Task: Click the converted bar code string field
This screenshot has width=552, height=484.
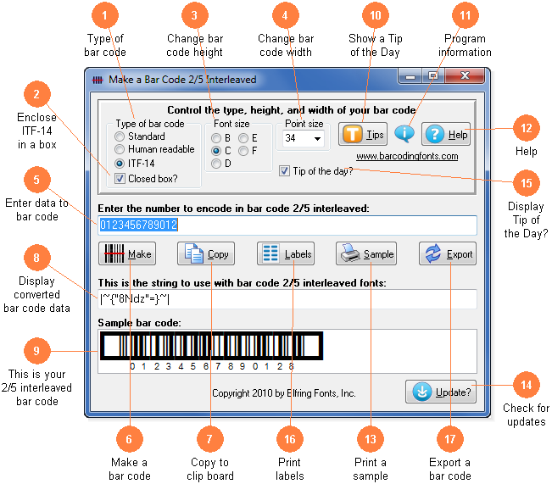Action: pyautogui.click(x=287, y=299)
